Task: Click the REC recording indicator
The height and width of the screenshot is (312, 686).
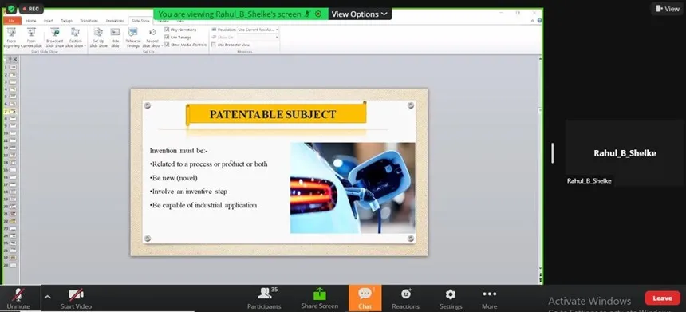Action: [31, 9]
